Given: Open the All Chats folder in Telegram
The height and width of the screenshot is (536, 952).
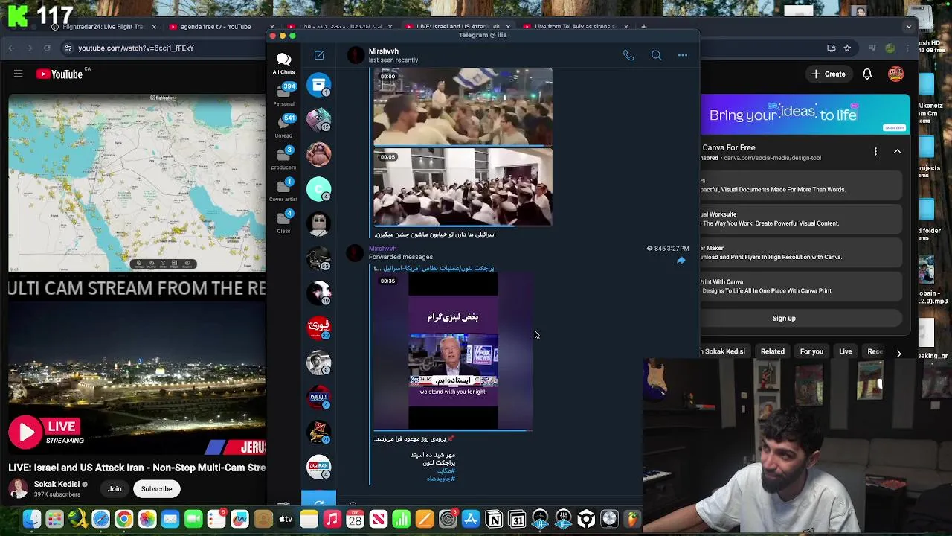Looking at the screenshot, I should pos(283,63).
